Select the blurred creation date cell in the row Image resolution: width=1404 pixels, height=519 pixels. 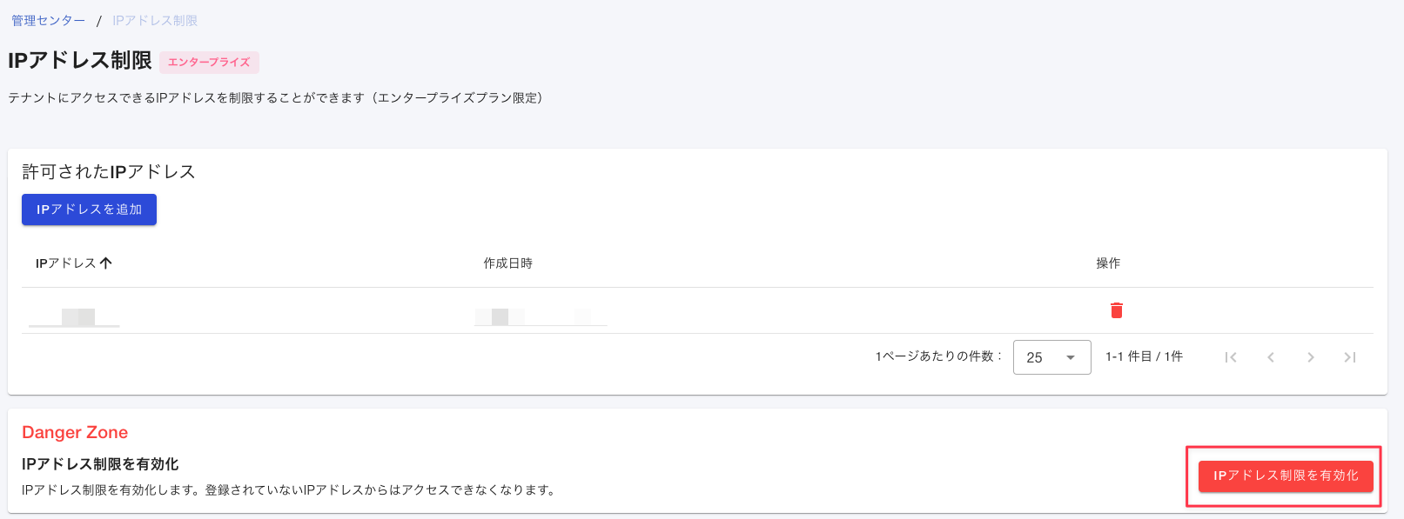(540, 316)
